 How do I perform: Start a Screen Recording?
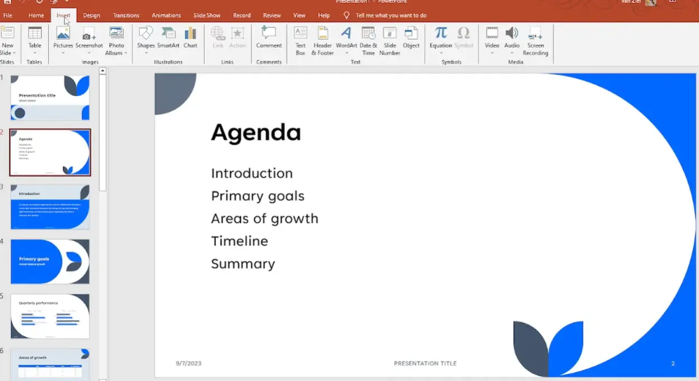535,40
